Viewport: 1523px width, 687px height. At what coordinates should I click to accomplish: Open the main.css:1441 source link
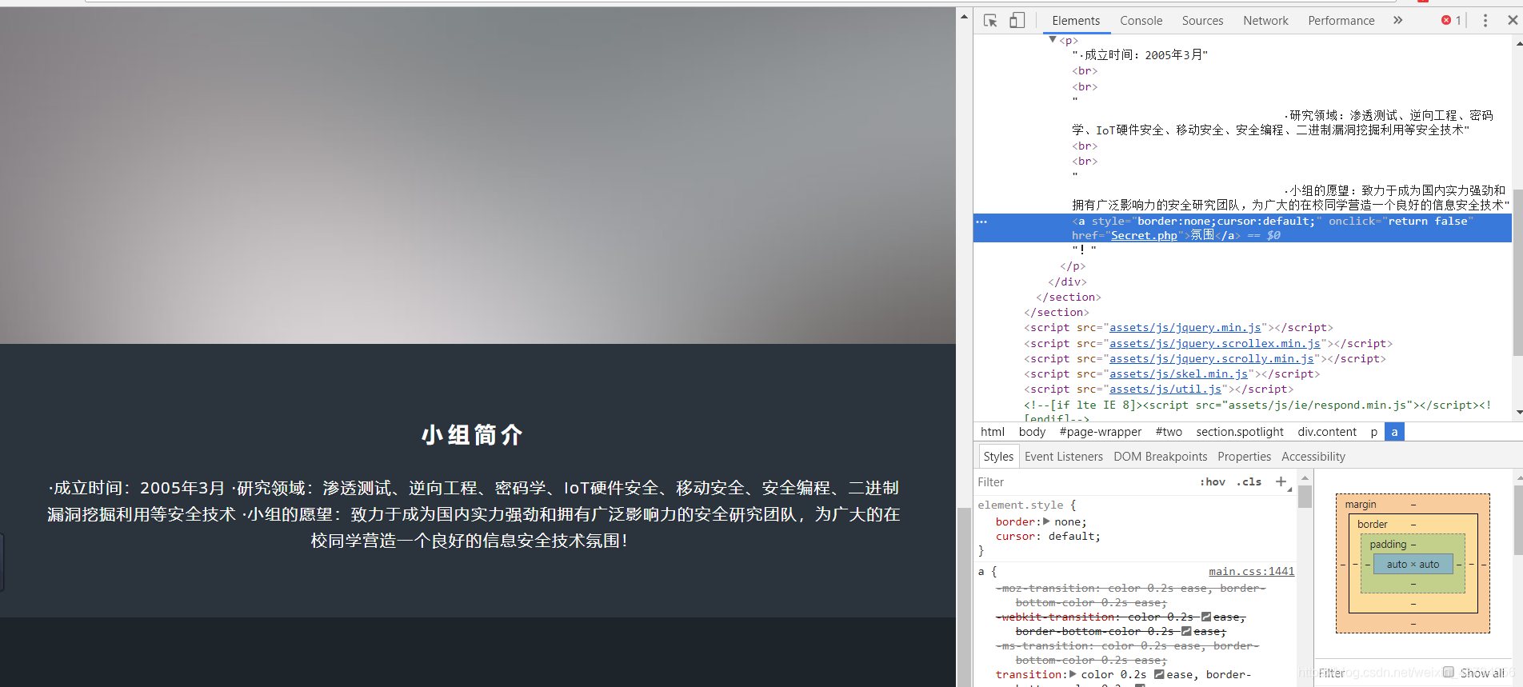[x=1251, y=571]
